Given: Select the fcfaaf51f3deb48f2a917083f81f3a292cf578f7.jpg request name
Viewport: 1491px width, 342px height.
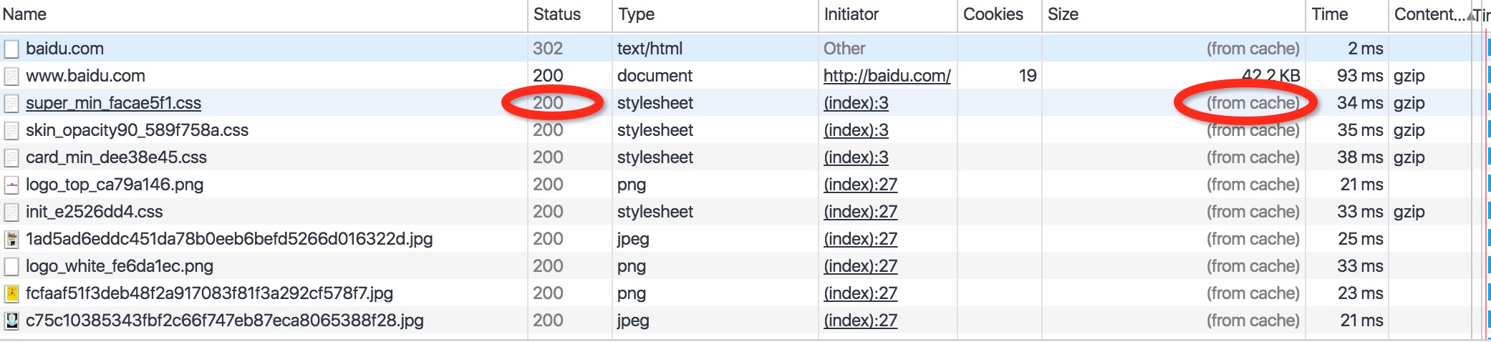Looking at the screenshot, I should click(x=209, y=293).
